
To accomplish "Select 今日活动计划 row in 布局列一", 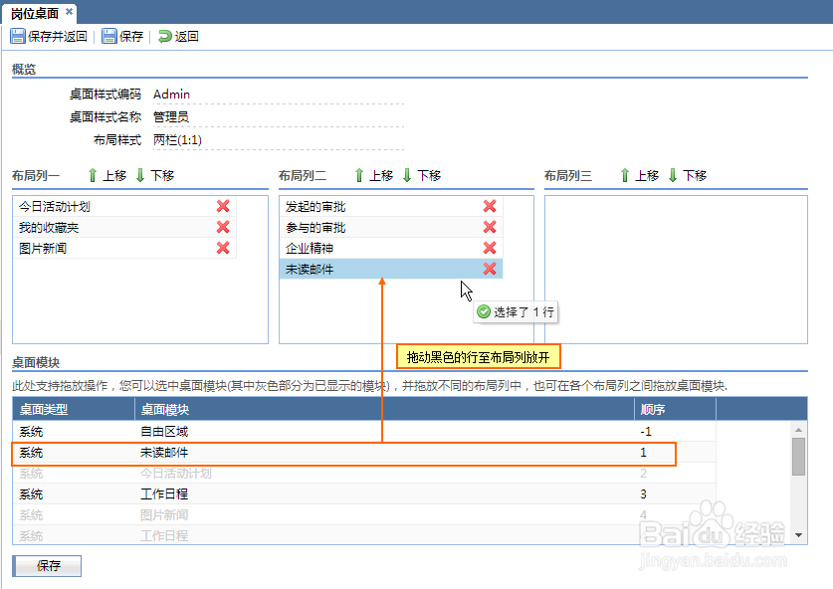I will [124, 206].
